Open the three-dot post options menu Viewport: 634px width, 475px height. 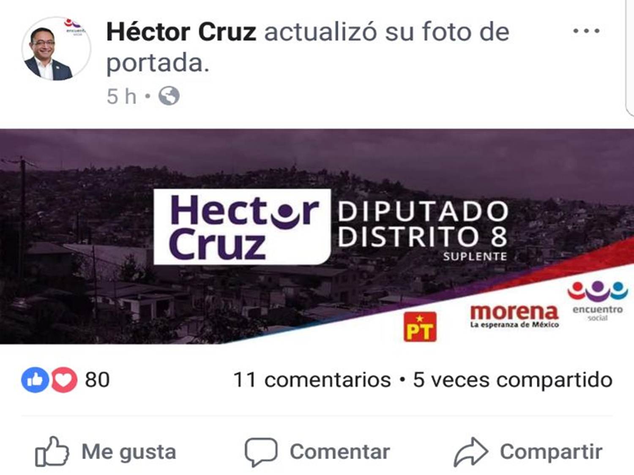[x=586, y=31]
